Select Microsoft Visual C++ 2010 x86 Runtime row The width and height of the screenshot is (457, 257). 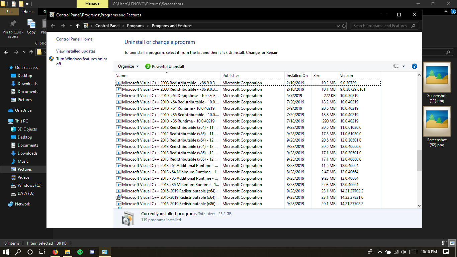pos(248,121)
